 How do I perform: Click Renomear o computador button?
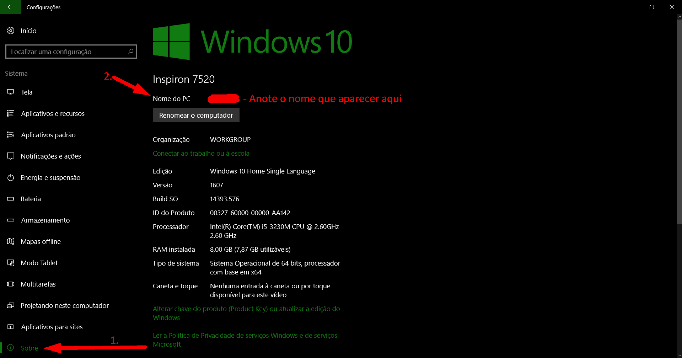196,115
